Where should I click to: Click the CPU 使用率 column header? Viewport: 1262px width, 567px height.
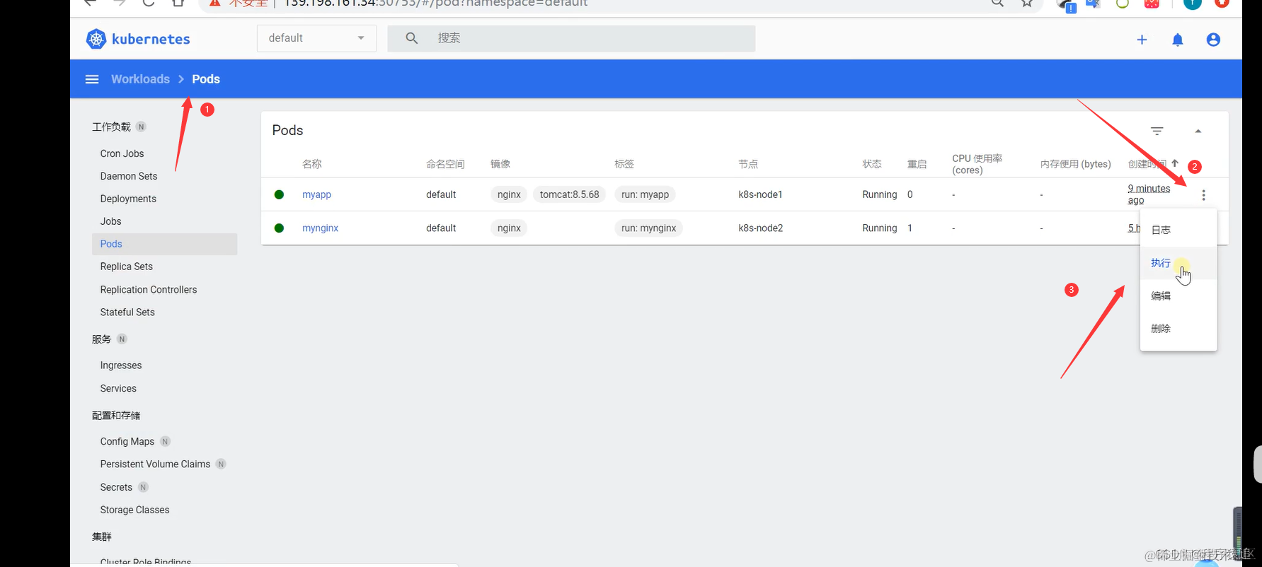pos(977,164)
